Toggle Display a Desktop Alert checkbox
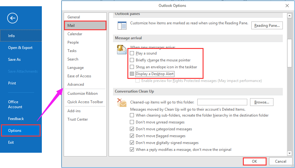The image size is (295, 168). 132,74
